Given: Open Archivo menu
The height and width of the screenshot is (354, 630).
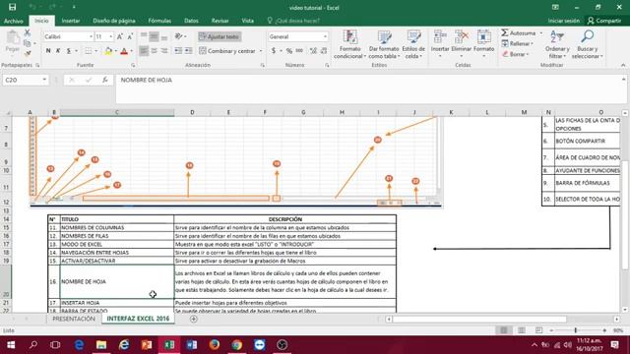Looking at the screenshot, I should (x=13, y=21).
